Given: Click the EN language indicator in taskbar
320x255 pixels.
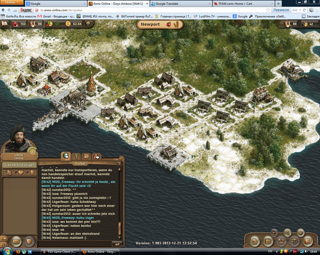Looking at the screenshot, I should [270, 251].
